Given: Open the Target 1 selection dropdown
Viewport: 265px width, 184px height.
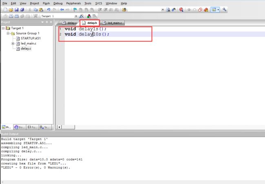Looking at the screenshot, I should point(76,16).
